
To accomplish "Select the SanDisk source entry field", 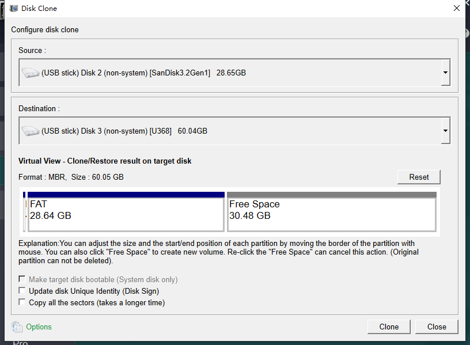I will pos(173,73).
